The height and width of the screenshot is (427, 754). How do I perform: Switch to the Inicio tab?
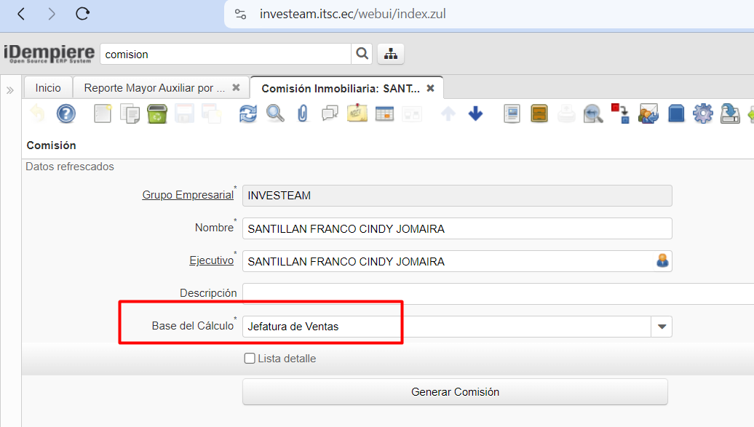pyautogui.click(x=48, y=88)
